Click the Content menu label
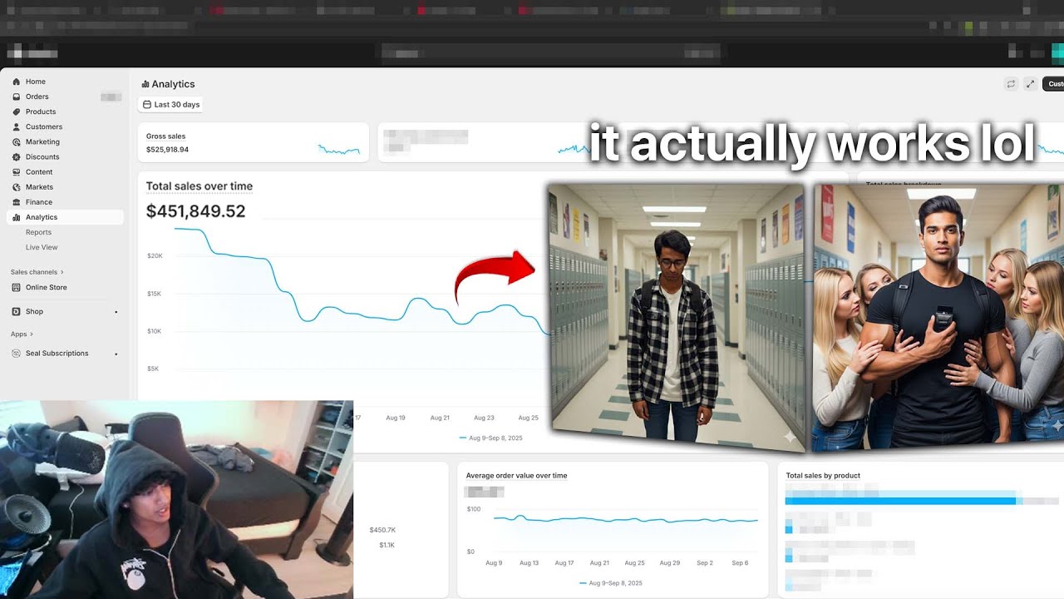This screenshot has height=599, width=1064. [x=39, y=172]
